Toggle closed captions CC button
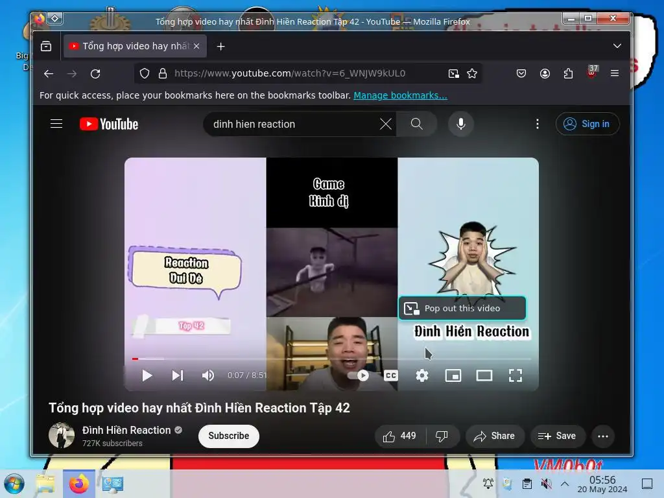The height and width of the screenshot is (498, 664). (x=391, y=375)
